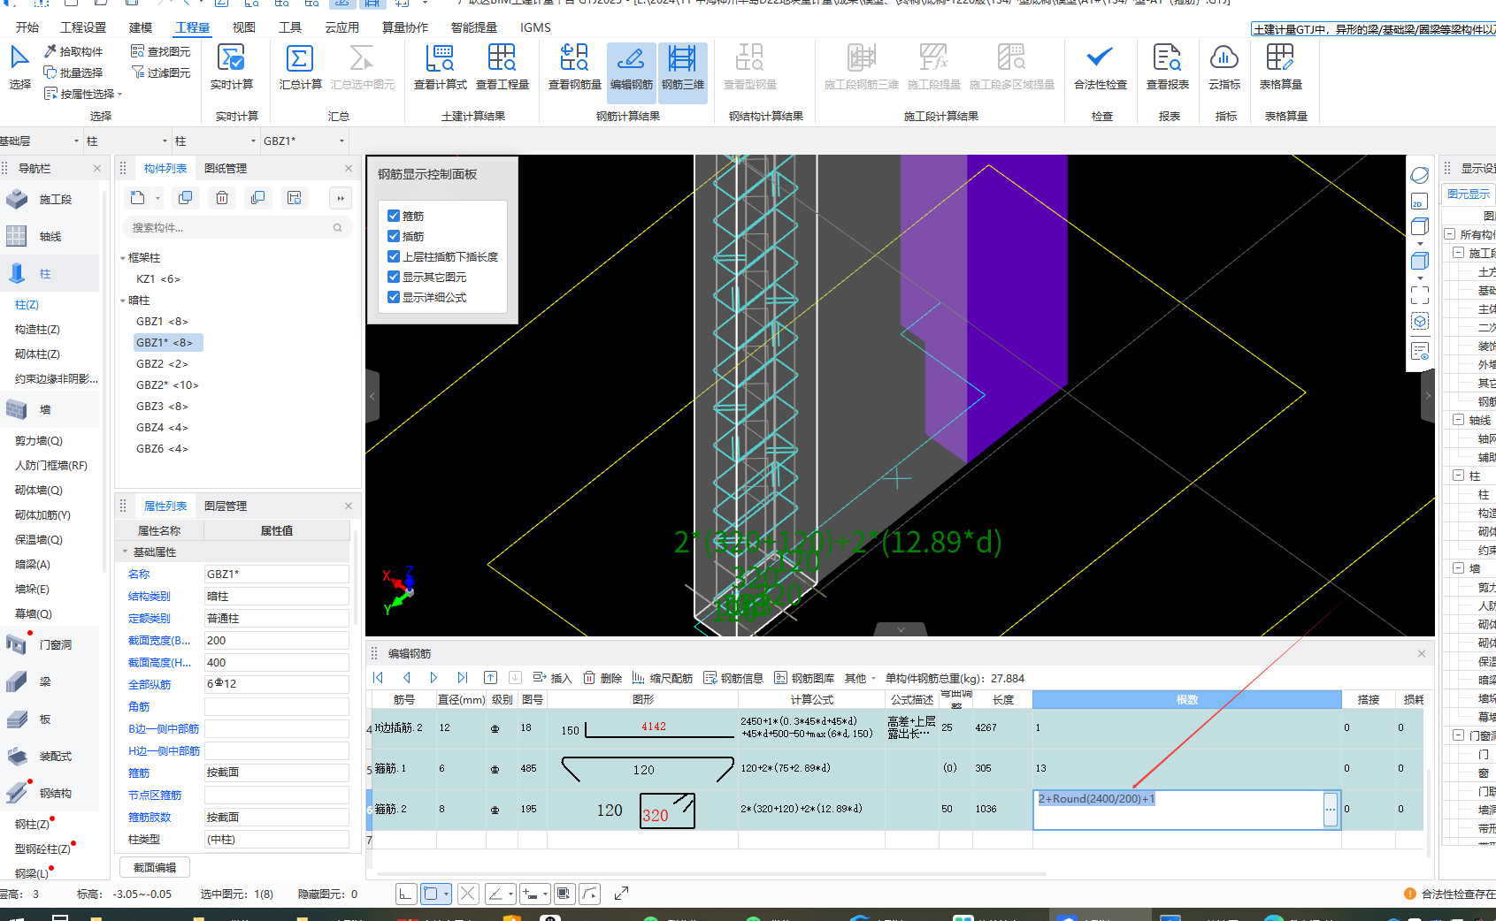1496x921 pixels.
Task: Open 按属性选择 dropdown
Action: click(x=83, y=94)
